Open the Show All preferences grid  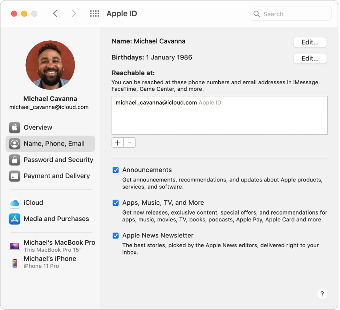coord(94,13)
